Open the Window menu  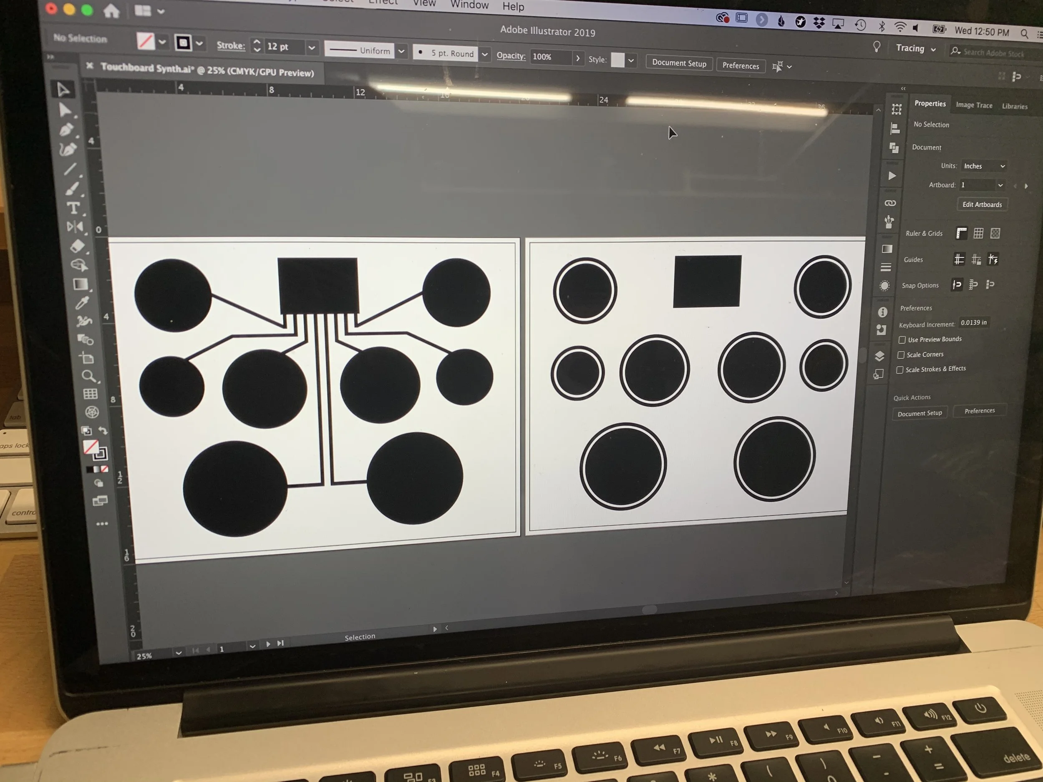click(469, 5)
